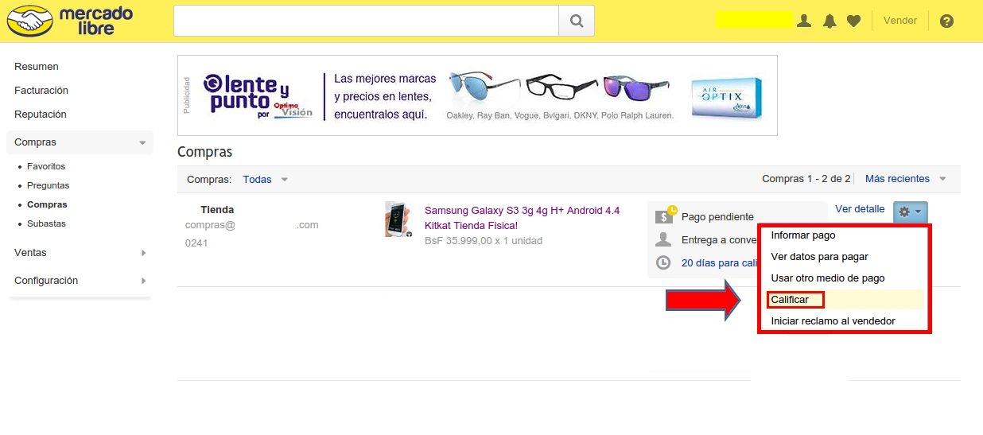Open the help question mark icon
The width and height of the screenshot is (983, 435).
pos(946,21)
